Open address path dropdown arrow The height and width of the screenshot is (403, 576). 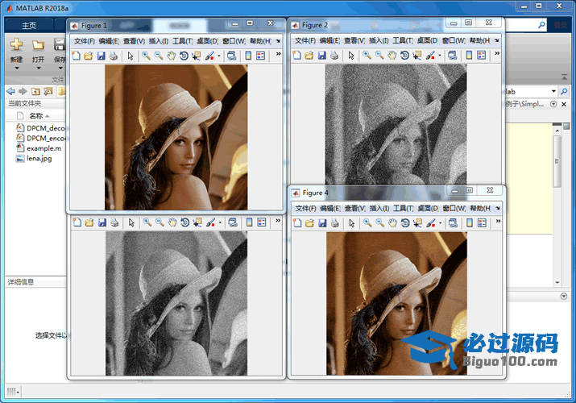553,91
